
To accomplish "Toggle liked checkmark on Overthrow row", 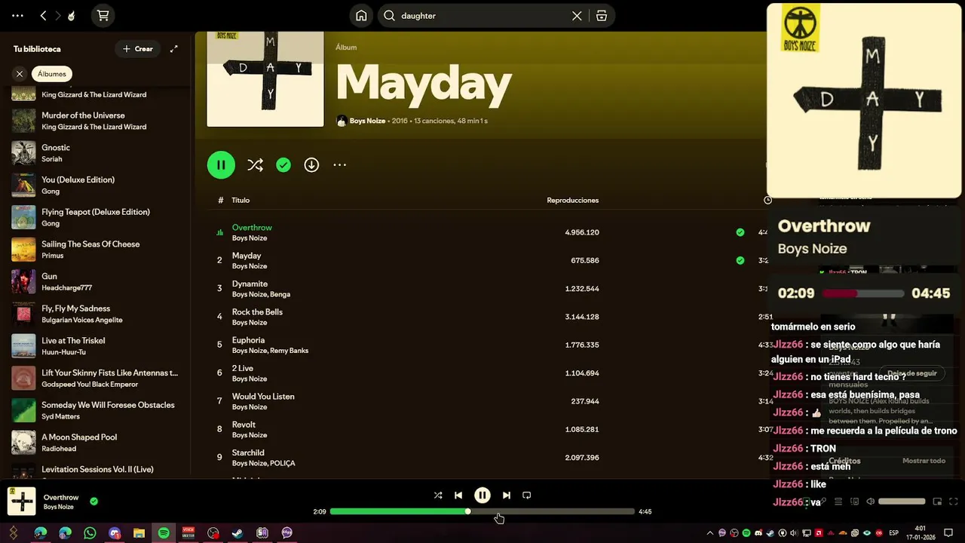I will click(x=740, y=232).
